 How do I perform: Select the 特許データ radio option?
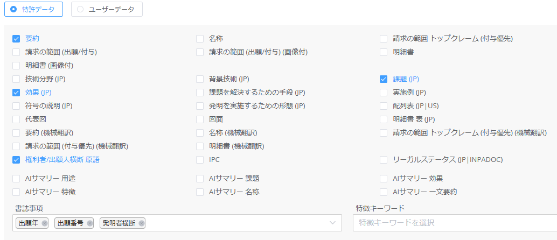point(14,9)
